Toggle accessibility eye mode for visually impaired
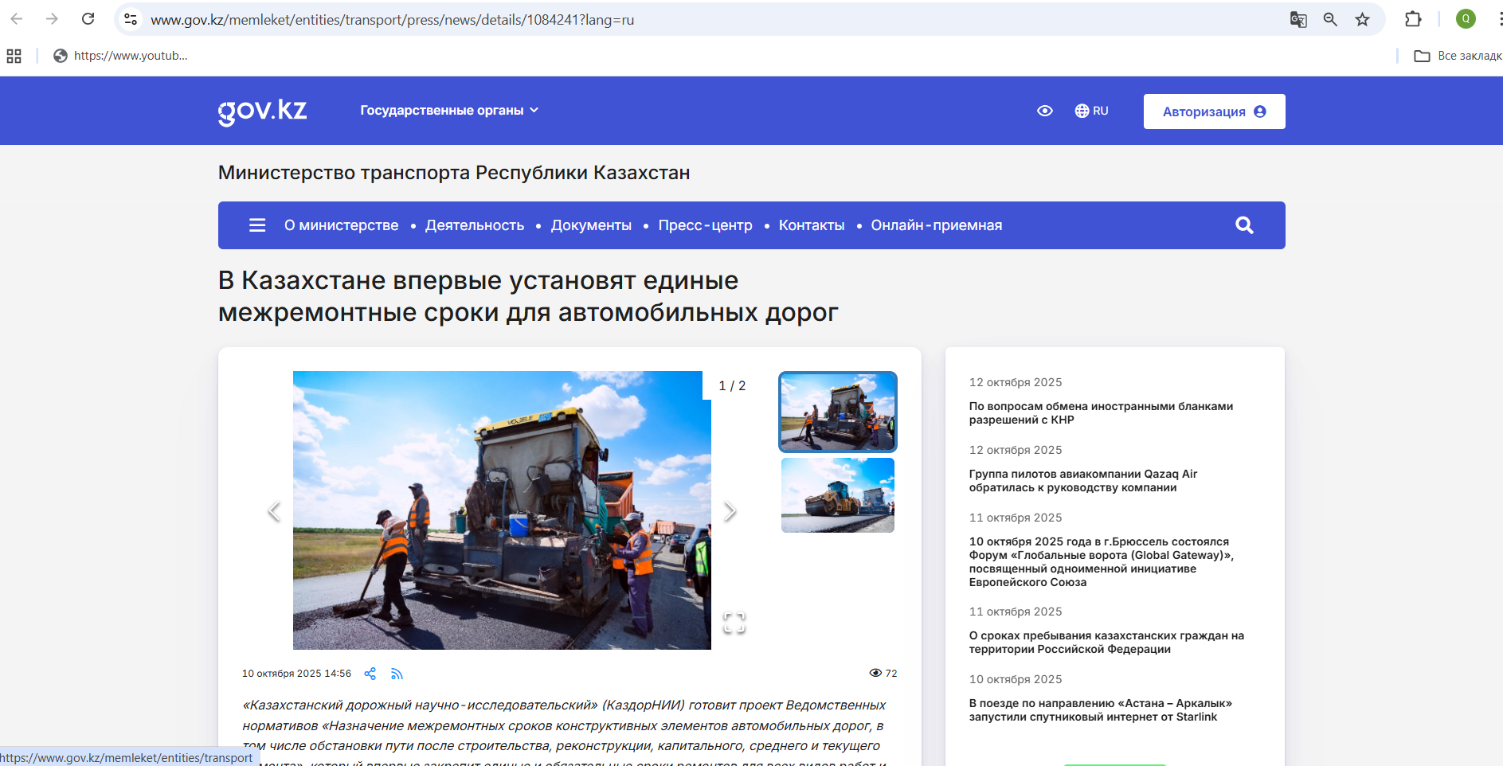 click(x=1045, y=111)
